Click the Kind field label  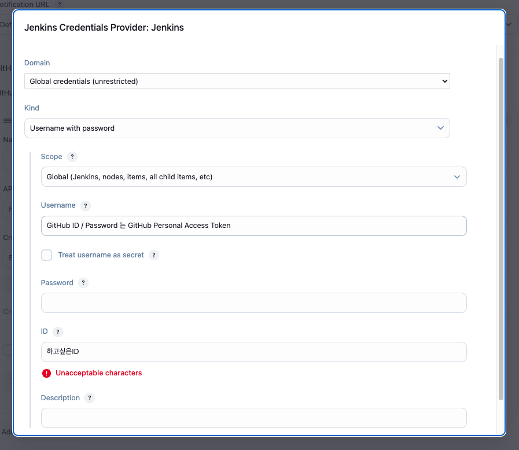pos(32,108)
